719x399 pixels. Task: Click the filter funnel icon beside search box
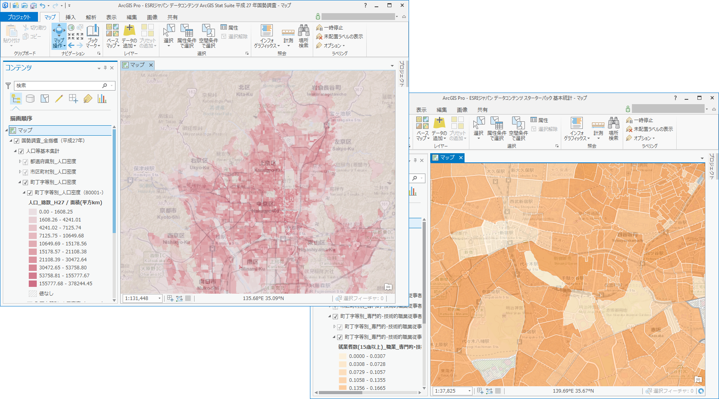[8, 85]
